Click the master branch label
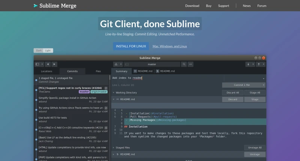This screenshot has width=300, height=161. coord(84,92)
